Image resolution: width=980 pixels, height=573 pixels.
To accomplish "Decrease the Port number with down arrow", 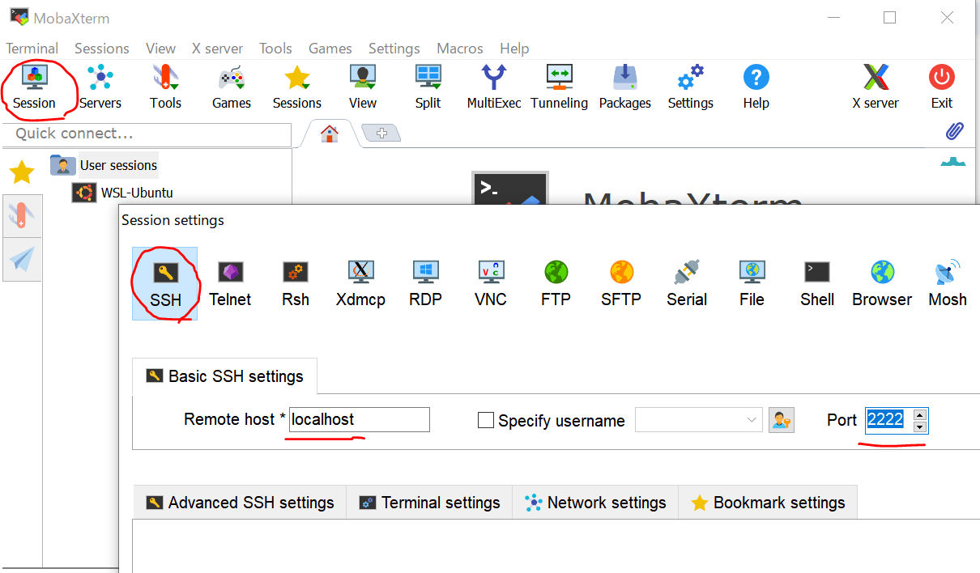I will (919, 427).
